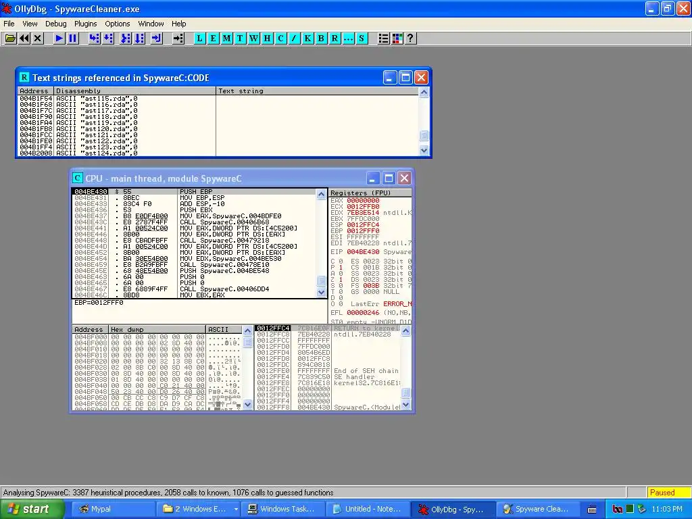Open debugging options list icon
The height and width of the screenshot is (519, 692).
tap(384, 39)
